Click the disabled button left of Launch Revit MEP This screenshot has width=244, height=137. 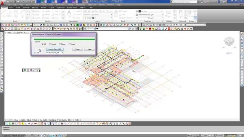[40, 49]
